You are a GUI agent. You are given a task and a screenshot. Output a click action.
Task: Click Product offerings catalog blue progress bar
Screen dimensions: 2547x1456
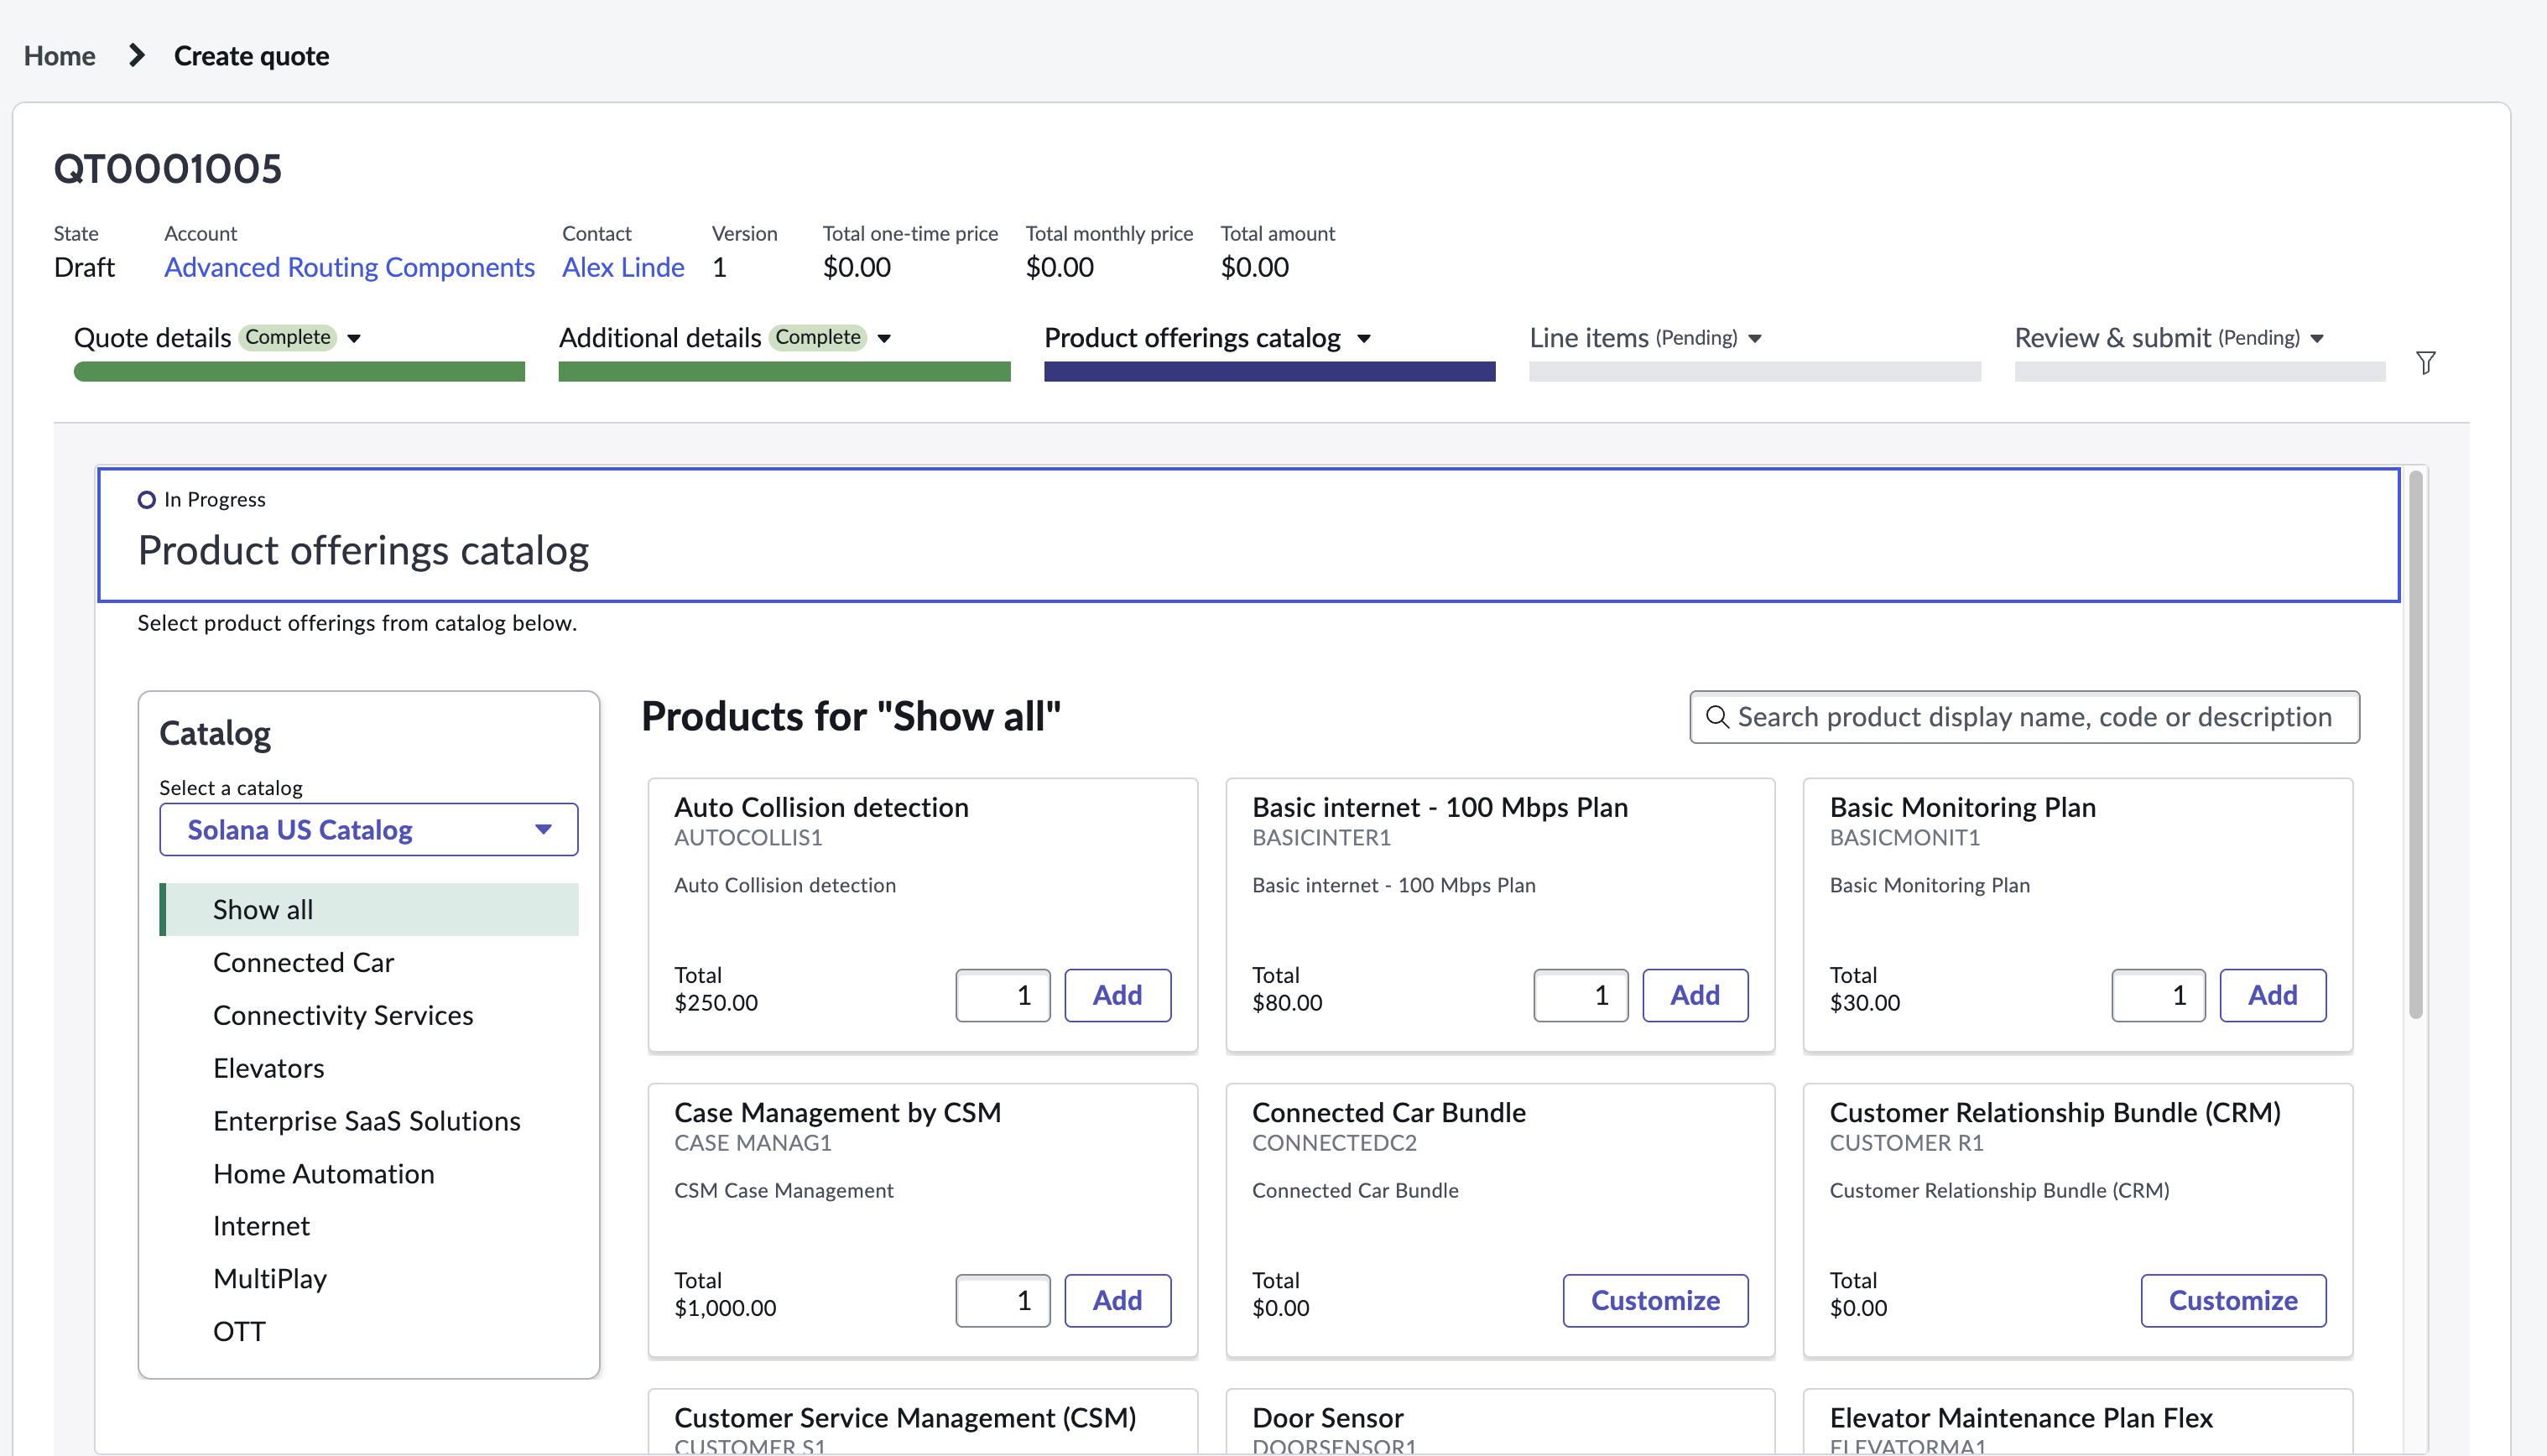tap(1269, 372)
